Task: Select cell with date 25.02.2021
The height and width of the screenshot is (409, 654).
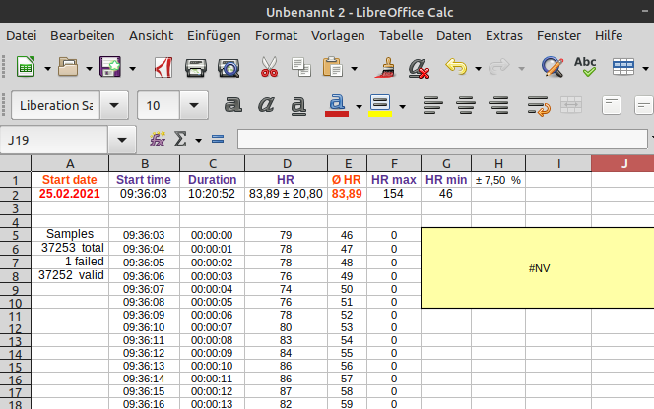Action: 70,194
